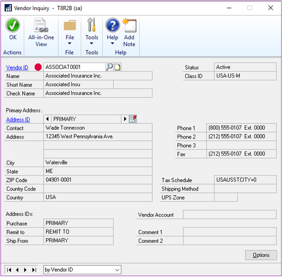Open the address internet information icon
Screen dimensions: 283x277
click(x=133, y=119)
